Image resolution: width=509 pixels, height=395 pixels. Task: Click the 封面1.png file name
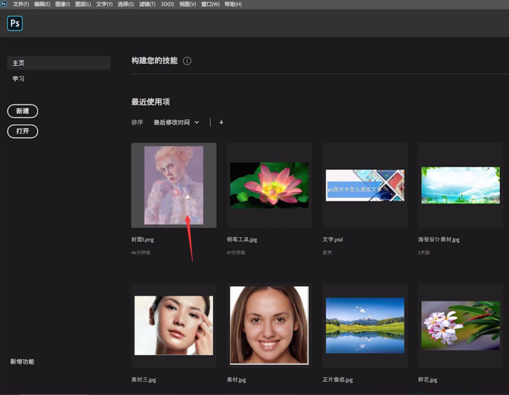pos(143,240)
